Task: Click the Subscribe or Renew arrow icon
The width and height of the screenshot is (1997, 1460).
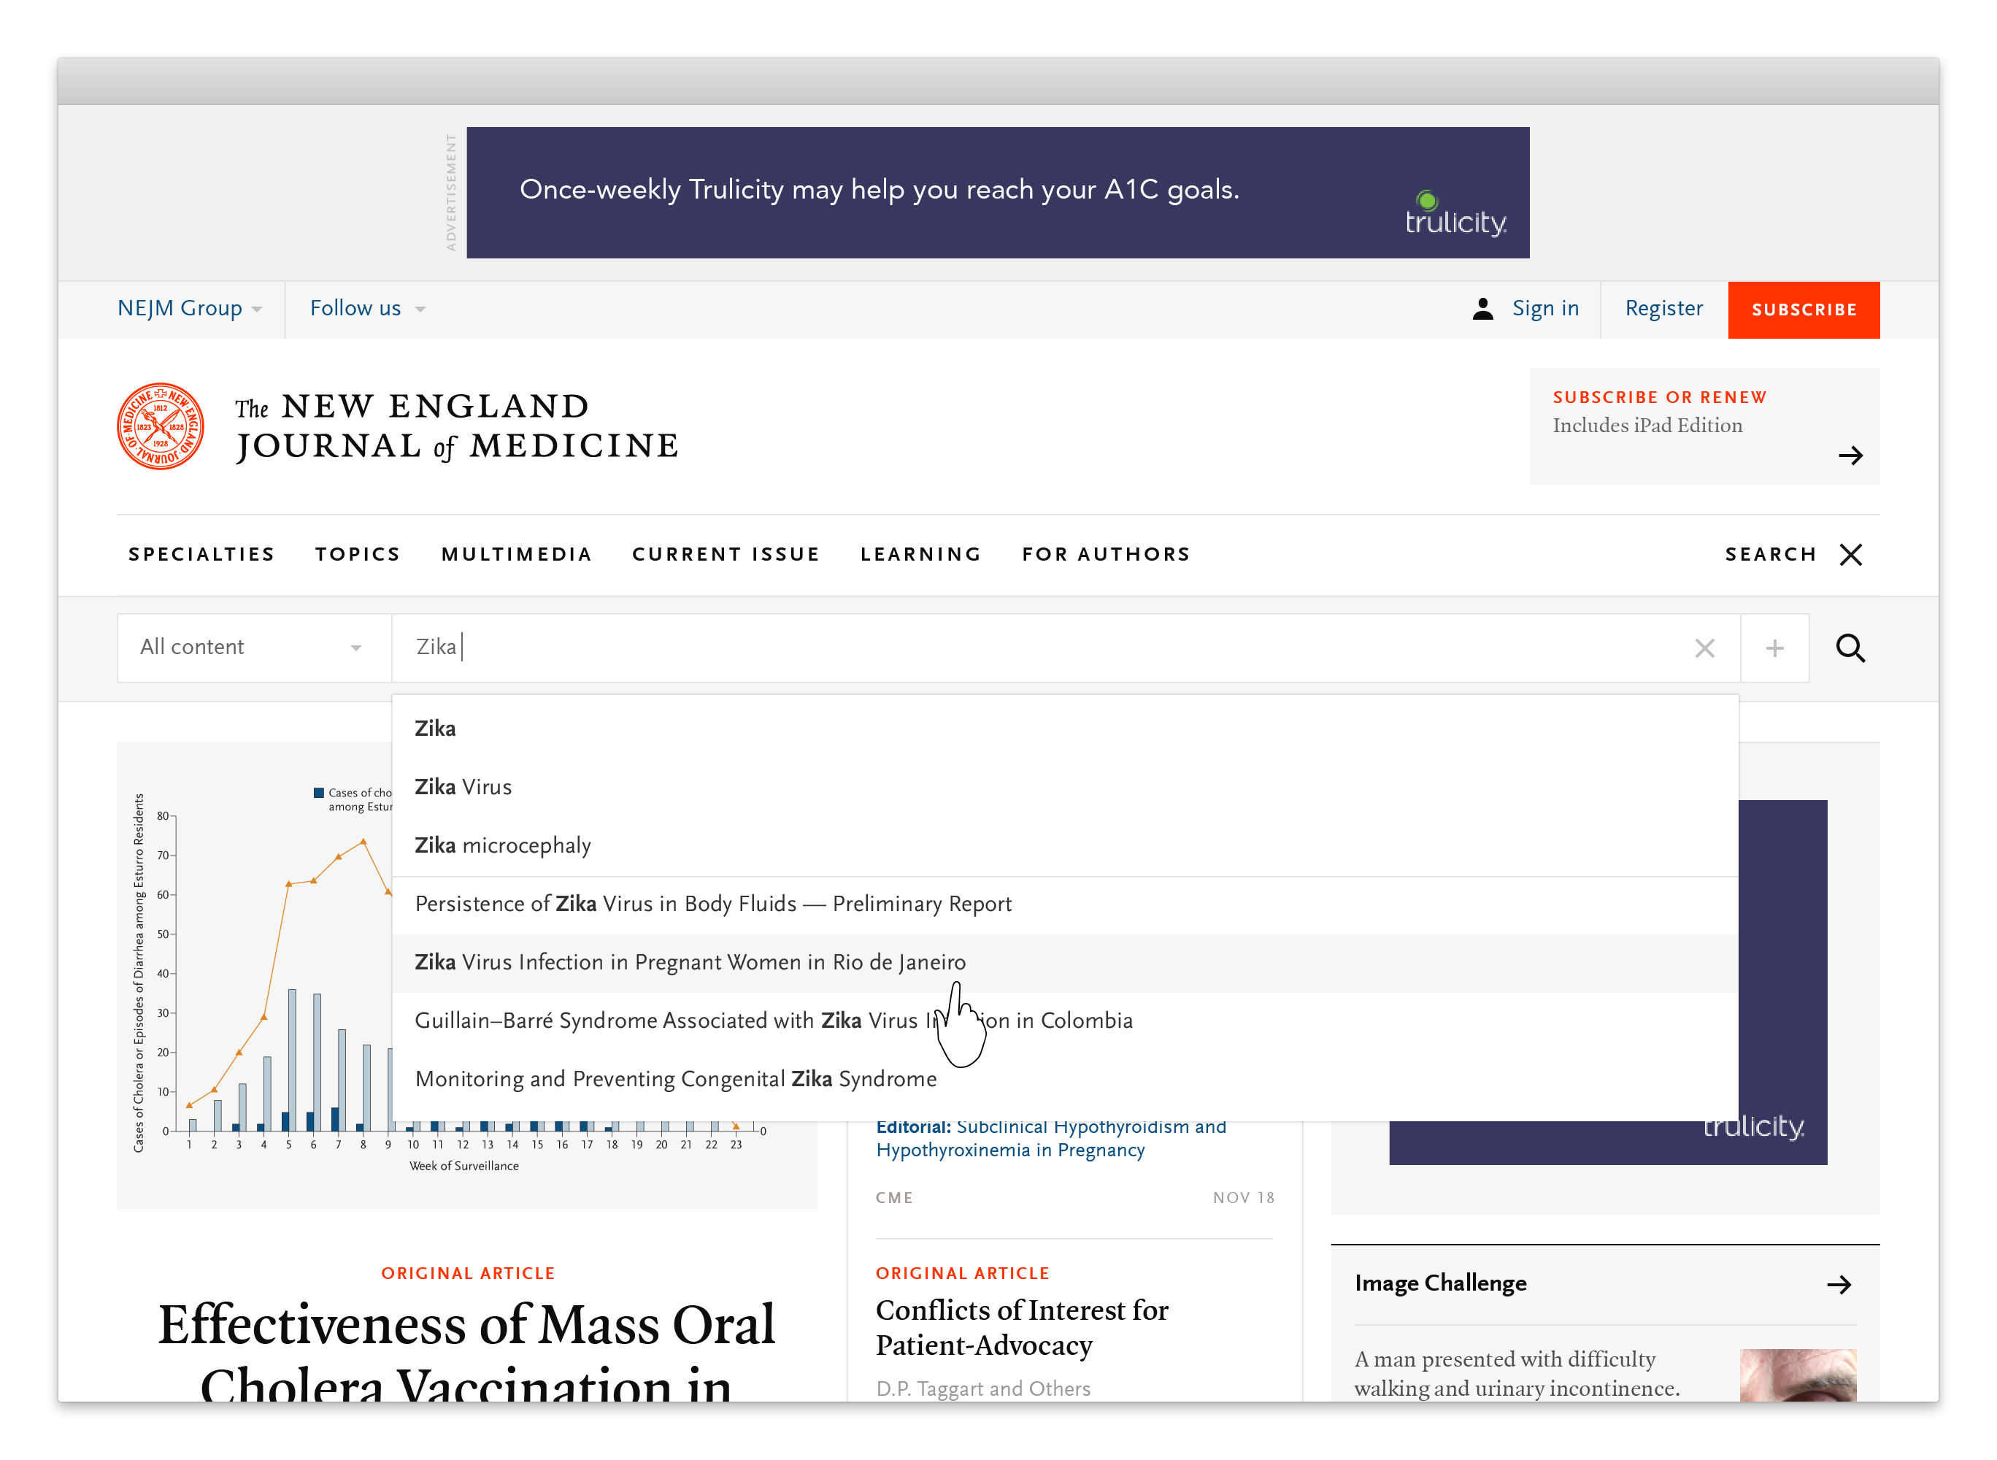Action: pyautogui.click(x=1850, y=455)
